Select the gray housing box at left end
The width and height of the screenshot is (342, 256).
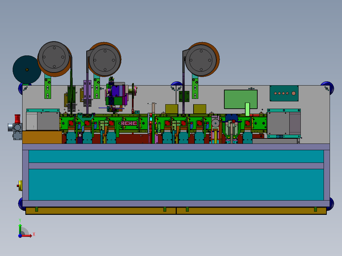click(43, 121)
